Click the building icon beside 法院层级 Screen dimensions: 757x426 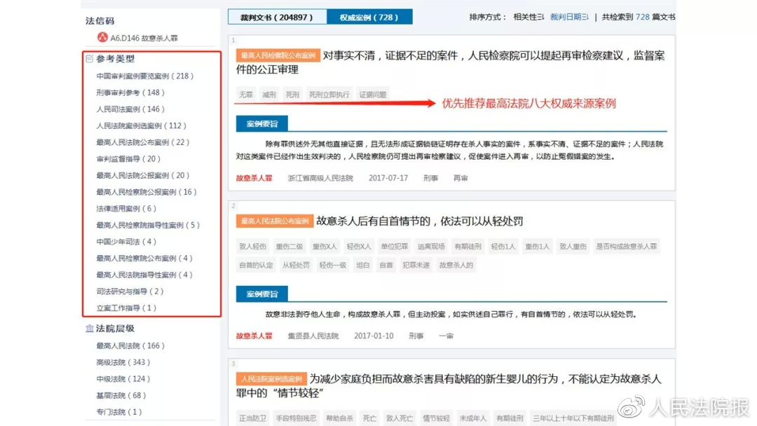coord(90,328)
